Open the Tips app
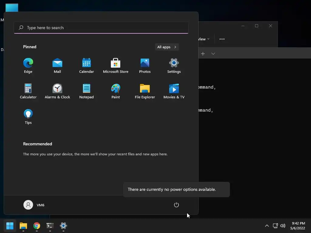This screenshot has height=233, width=311. point(28,117)
